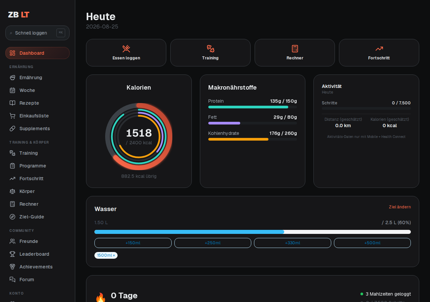Click the ZB LT logo

(x=19, y=15)
